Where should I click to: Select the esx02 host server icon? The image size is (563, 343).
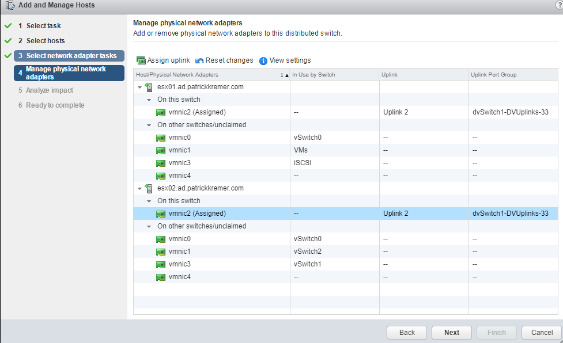tap(149, 188)
